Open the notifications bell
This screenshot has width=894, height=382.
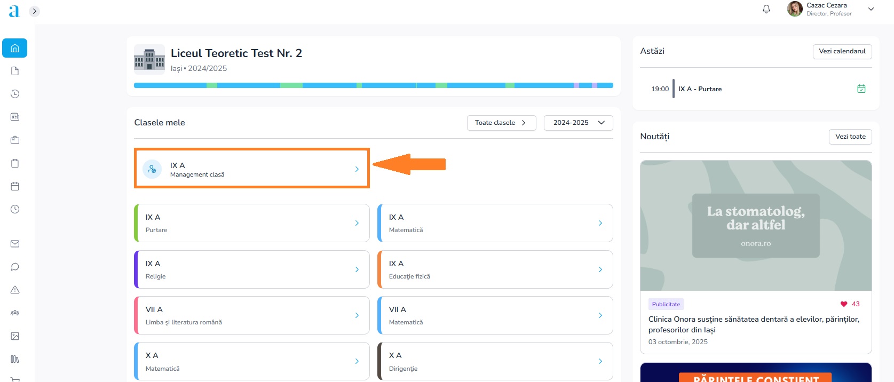[x=766, y=9]
